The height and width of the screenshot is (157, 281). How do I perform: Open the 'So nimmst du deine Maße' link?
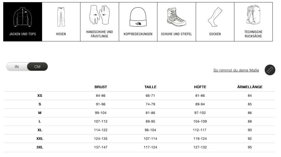pos(236,70)
